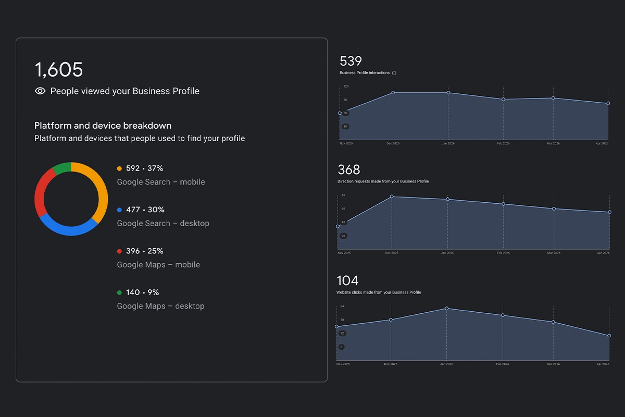Viewport: 625px width, 417px height.
Task: Click the Dec 2025 point on the website clicks chart
Action: [x=391, y=320]
